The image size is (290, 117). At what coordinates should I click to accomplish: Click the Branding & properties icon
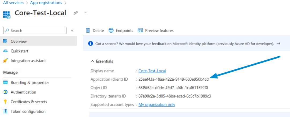point(5,82)
